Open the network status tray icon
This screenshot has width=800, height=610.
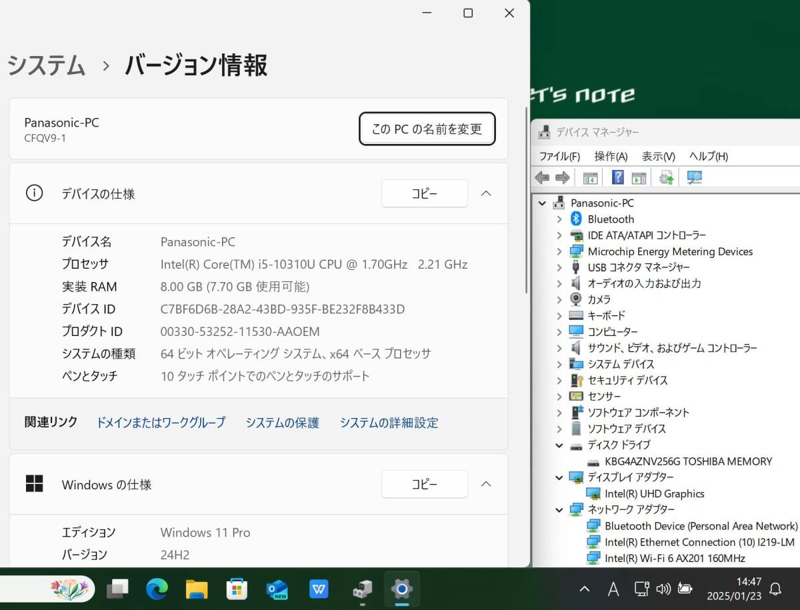coord(641,589)
